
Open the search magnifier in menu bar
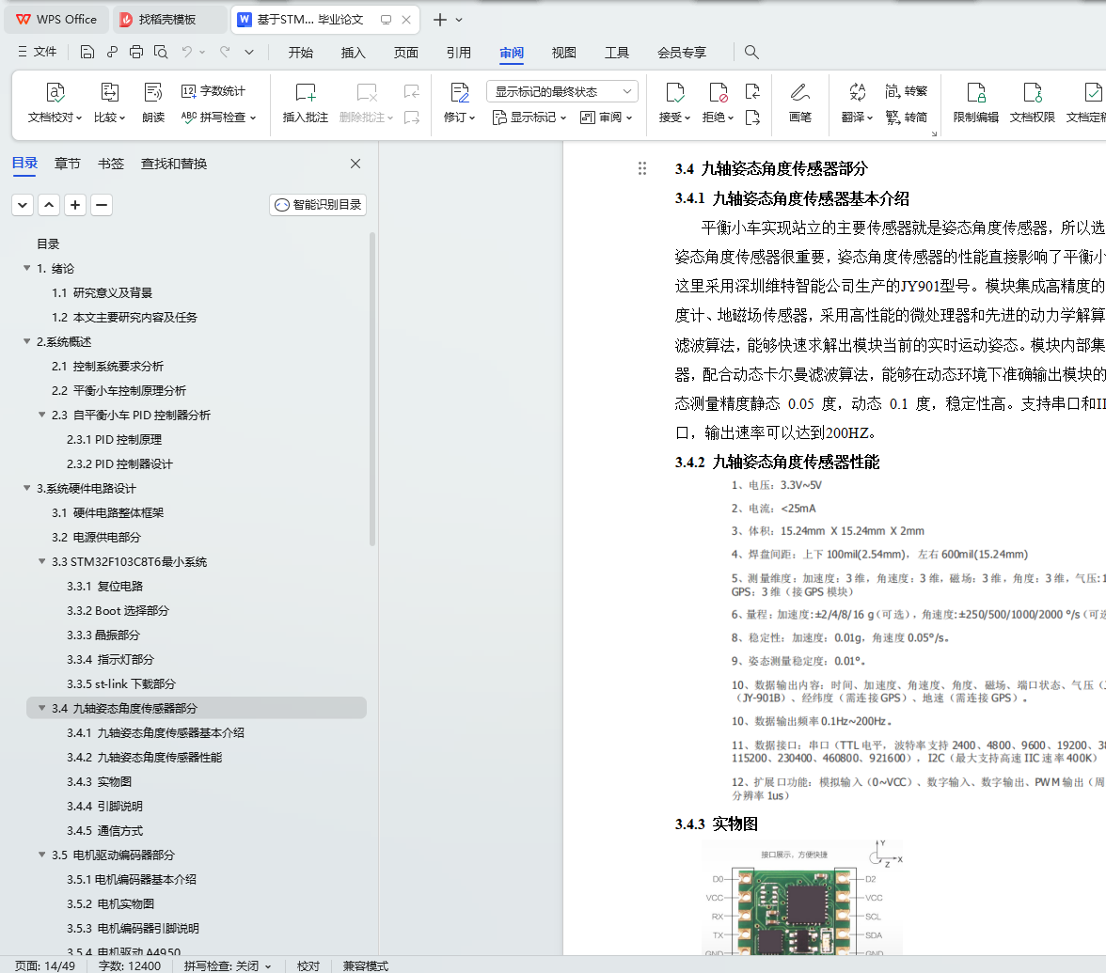coord(751,53)
